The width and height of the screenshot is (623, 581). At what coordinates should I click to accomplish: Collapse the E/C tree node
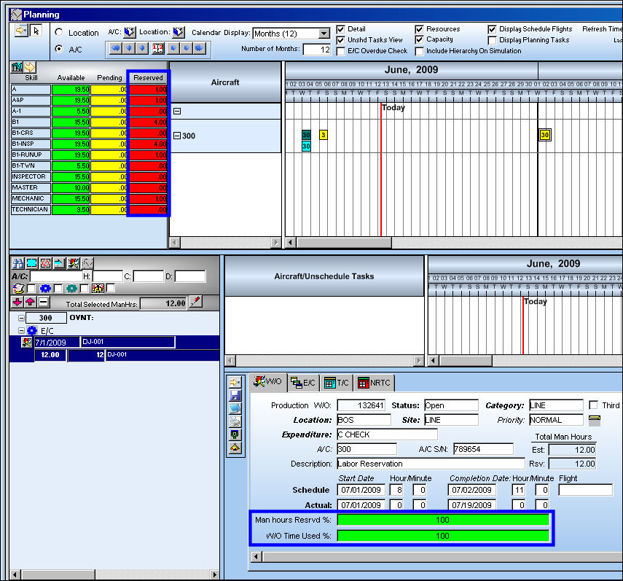(21, 331)
